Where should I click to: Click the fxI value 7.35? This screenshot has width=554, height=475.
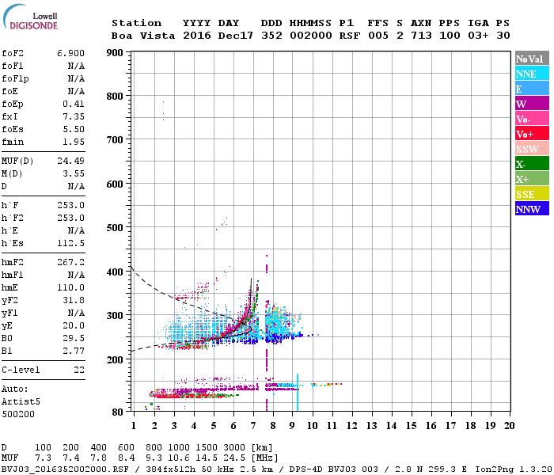74,116
